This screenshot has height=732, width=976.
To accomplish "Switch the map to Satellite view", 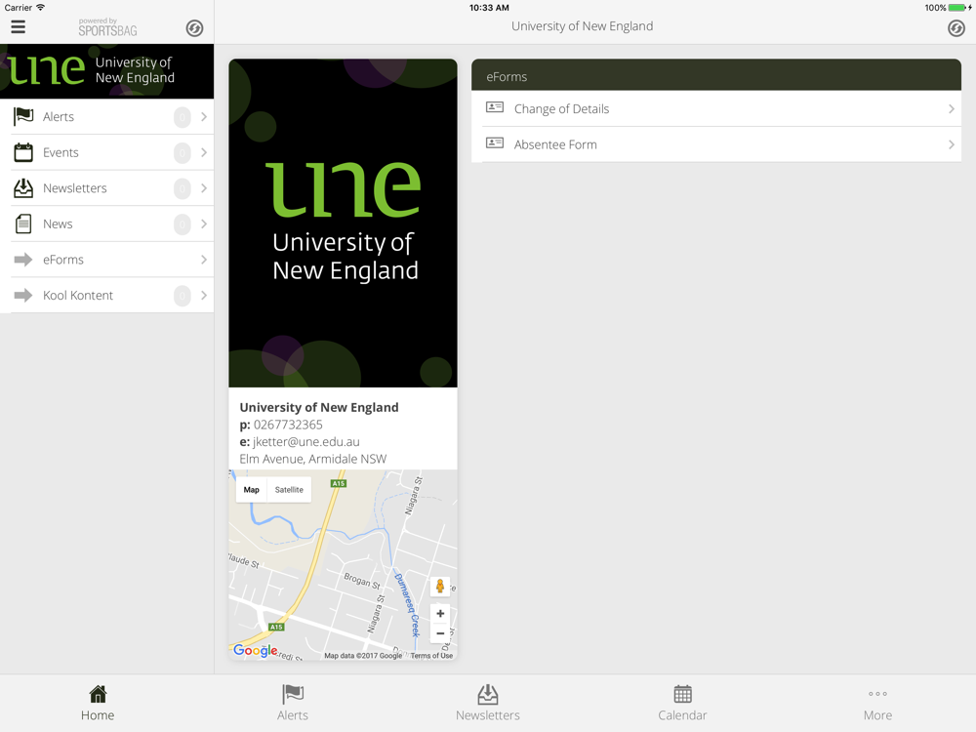I will click(x=289, y=490).
